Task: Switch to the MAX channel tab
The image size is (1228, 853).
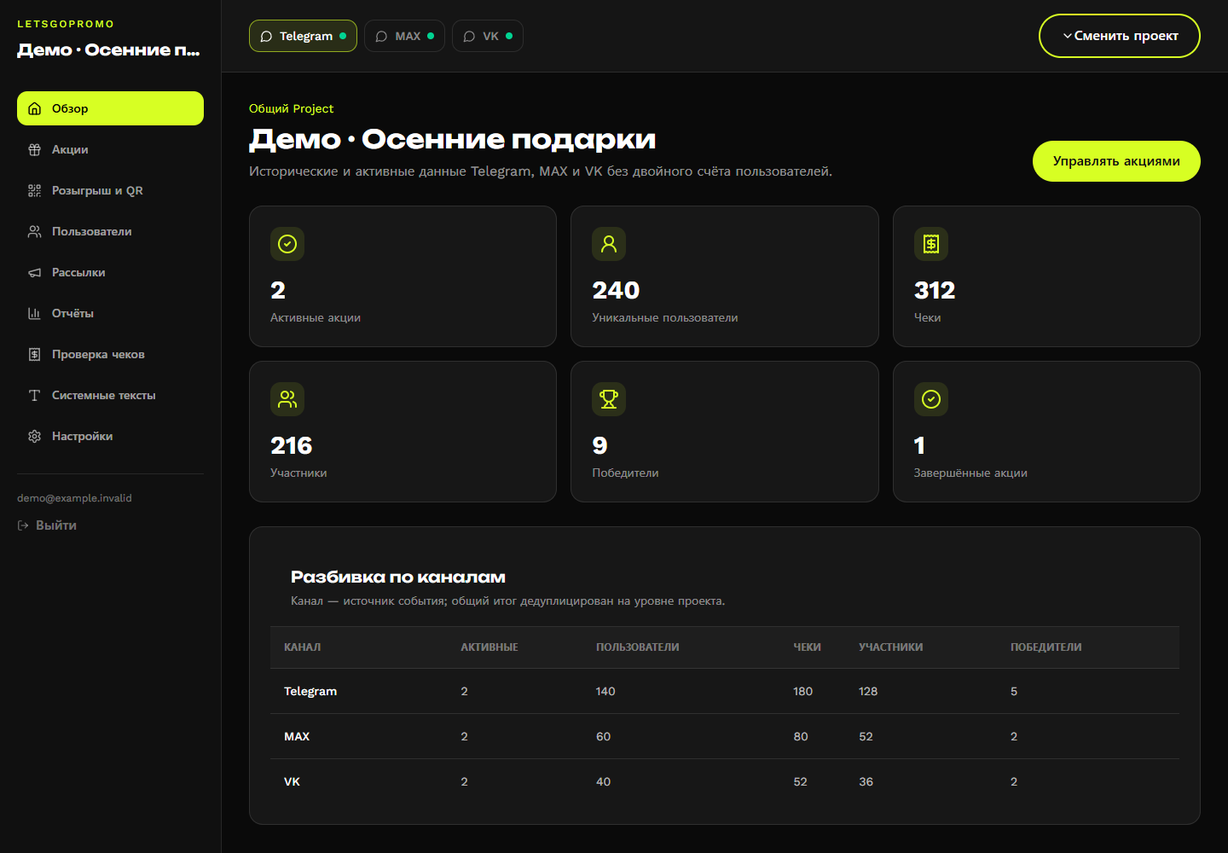Action: 404,36
